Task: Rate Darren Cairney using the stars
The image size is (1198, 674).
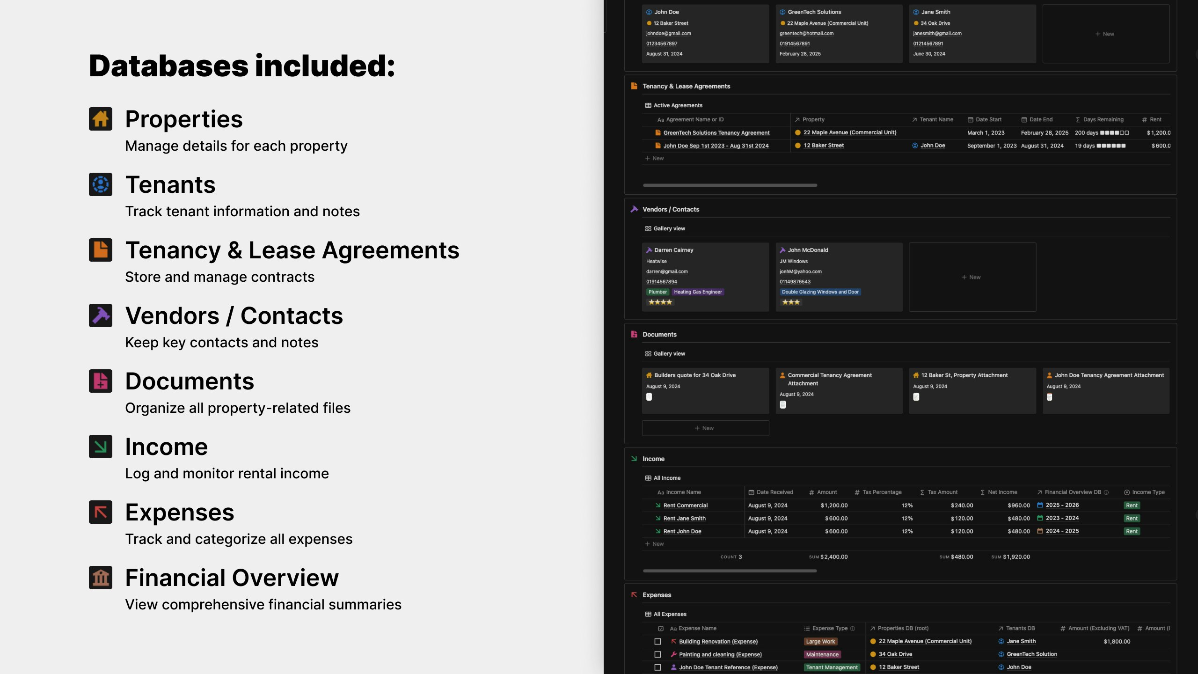Action: coord(660,302)
